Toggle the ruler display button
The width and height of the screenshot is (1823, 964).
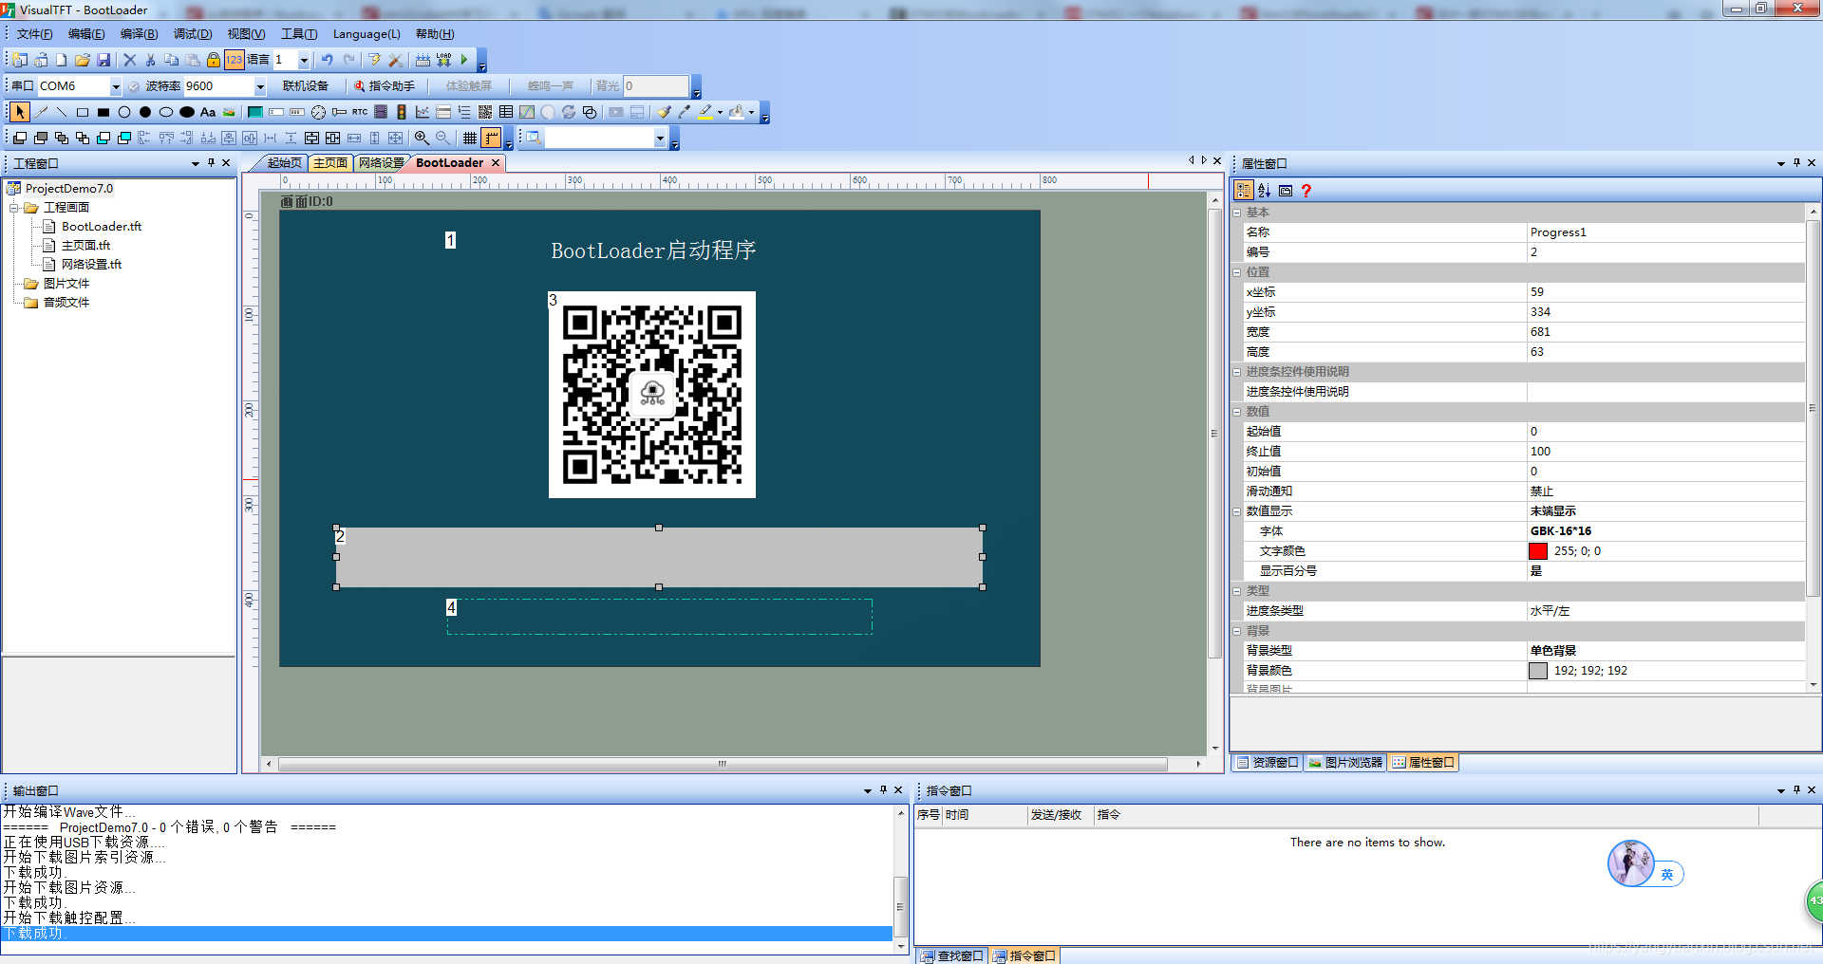pos(491,138)
